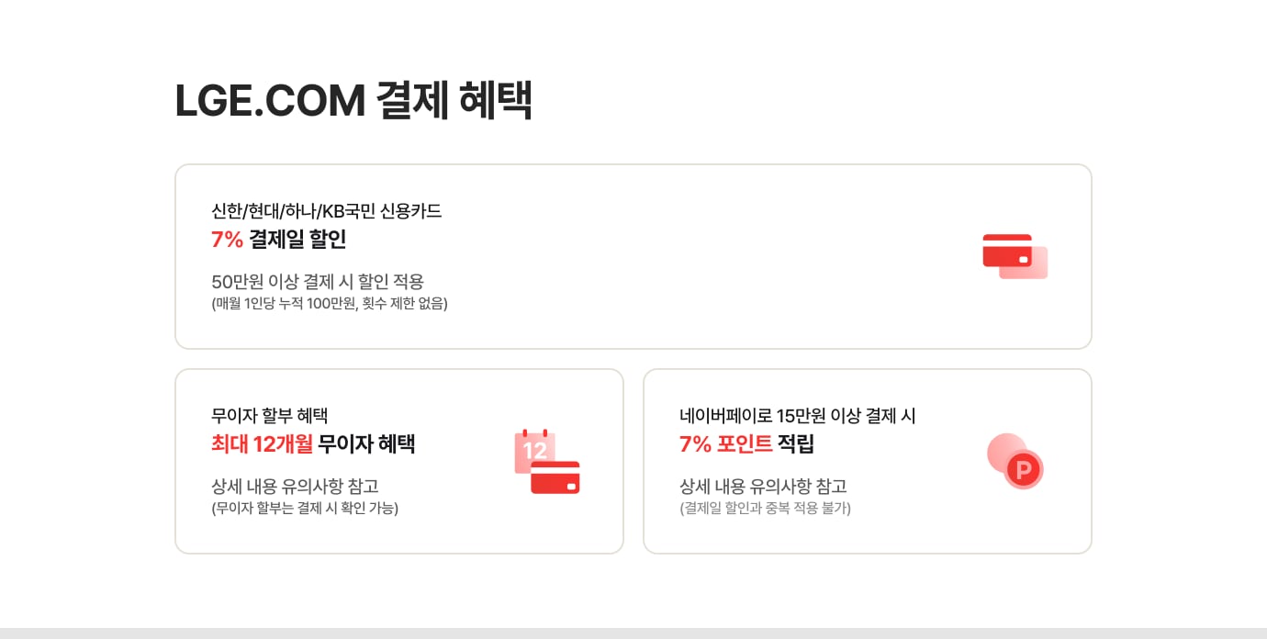Click the 무이자 할부는 결제 시 확인 가능 note
Image resolution: width=1267 pixels, height=639 pixels.
coord(305,509)
